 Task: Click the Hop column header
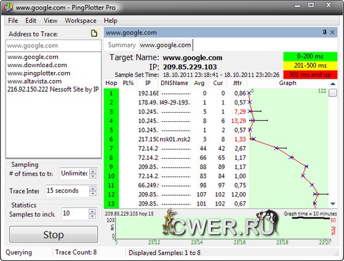click(111, 83)
